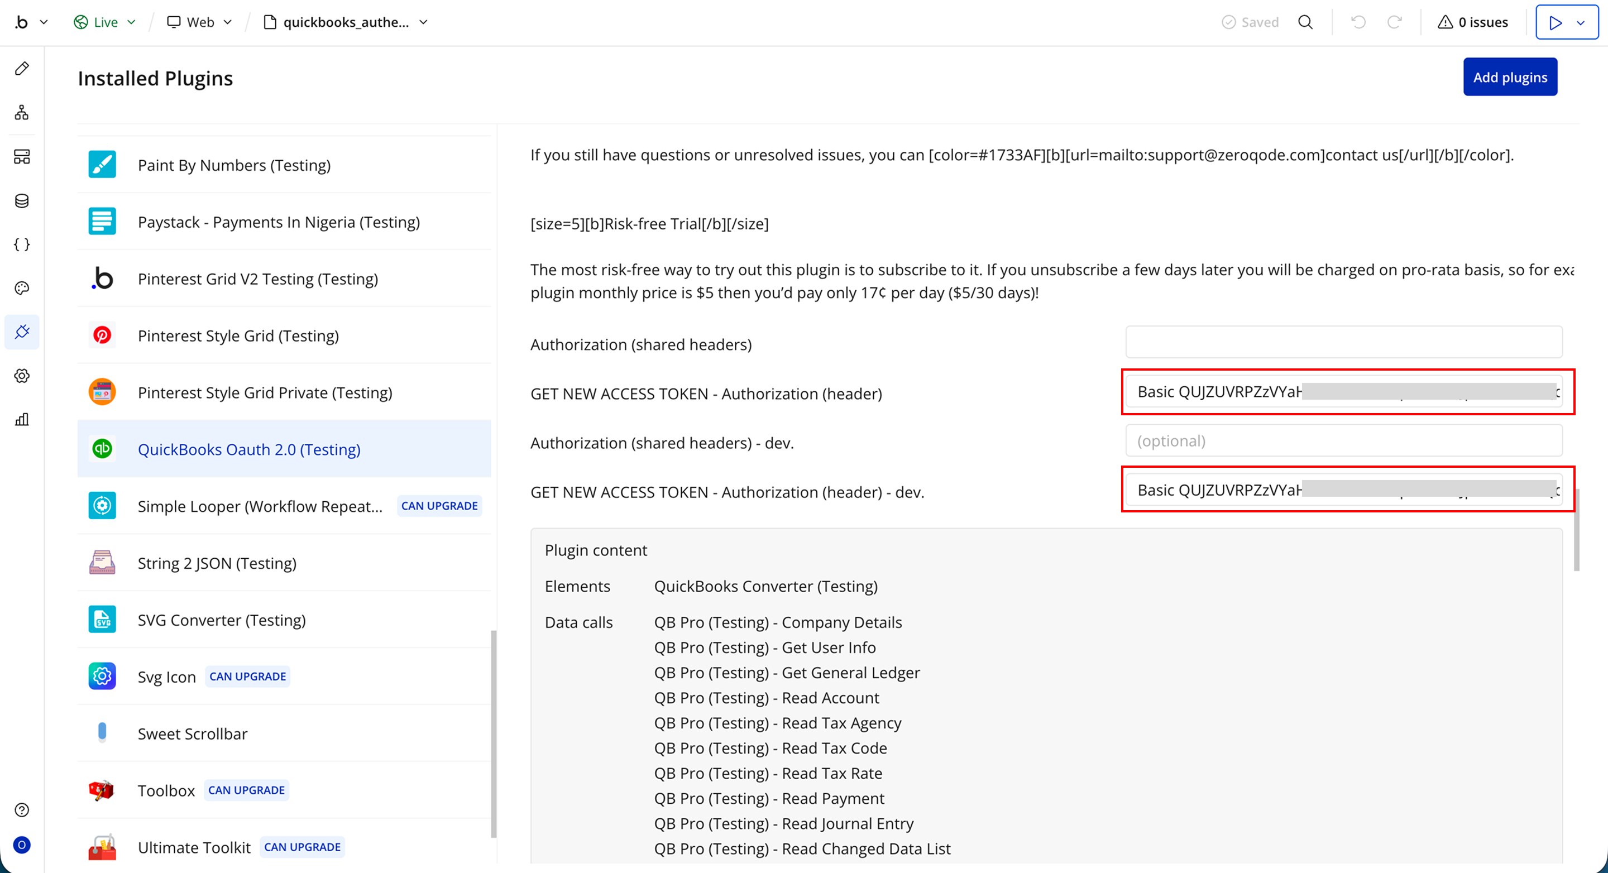Click the Authorization (shared headers) input field
Image resolution: width=1608 pixels, height=873 pixels.
(x=1343, y=342)
